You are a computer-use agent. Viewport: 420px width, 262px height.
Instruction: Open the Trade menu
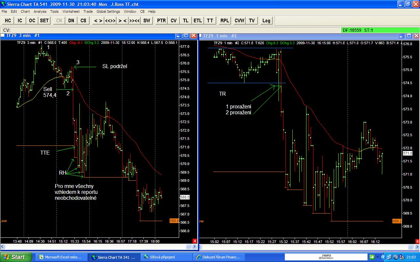point(88,11)
